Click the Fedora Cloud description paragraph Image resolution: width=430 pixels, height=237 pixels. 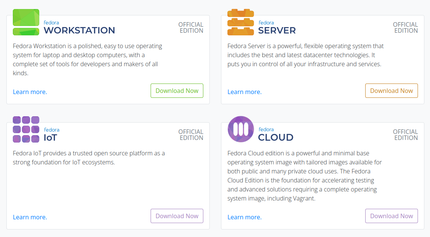(305, 176)
